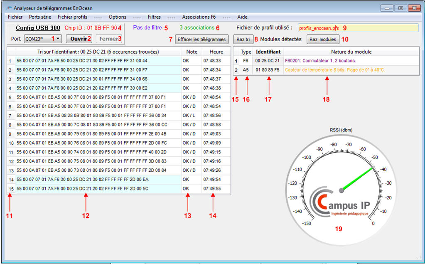Screen dimensions: 425x264
Task: Open the Aide menu
Action: tap(242, 17)
